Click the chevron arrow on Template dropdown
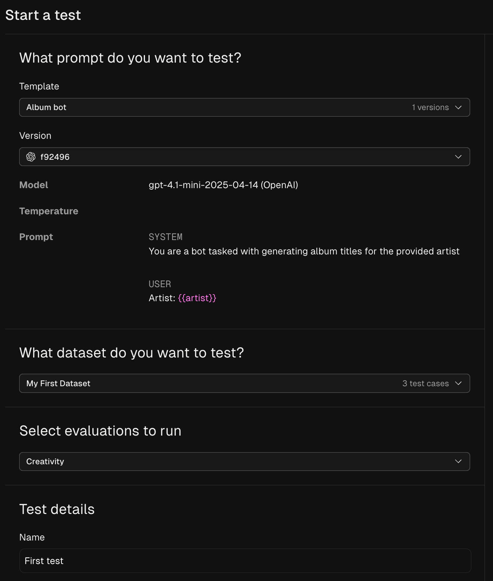 [458, 108]
